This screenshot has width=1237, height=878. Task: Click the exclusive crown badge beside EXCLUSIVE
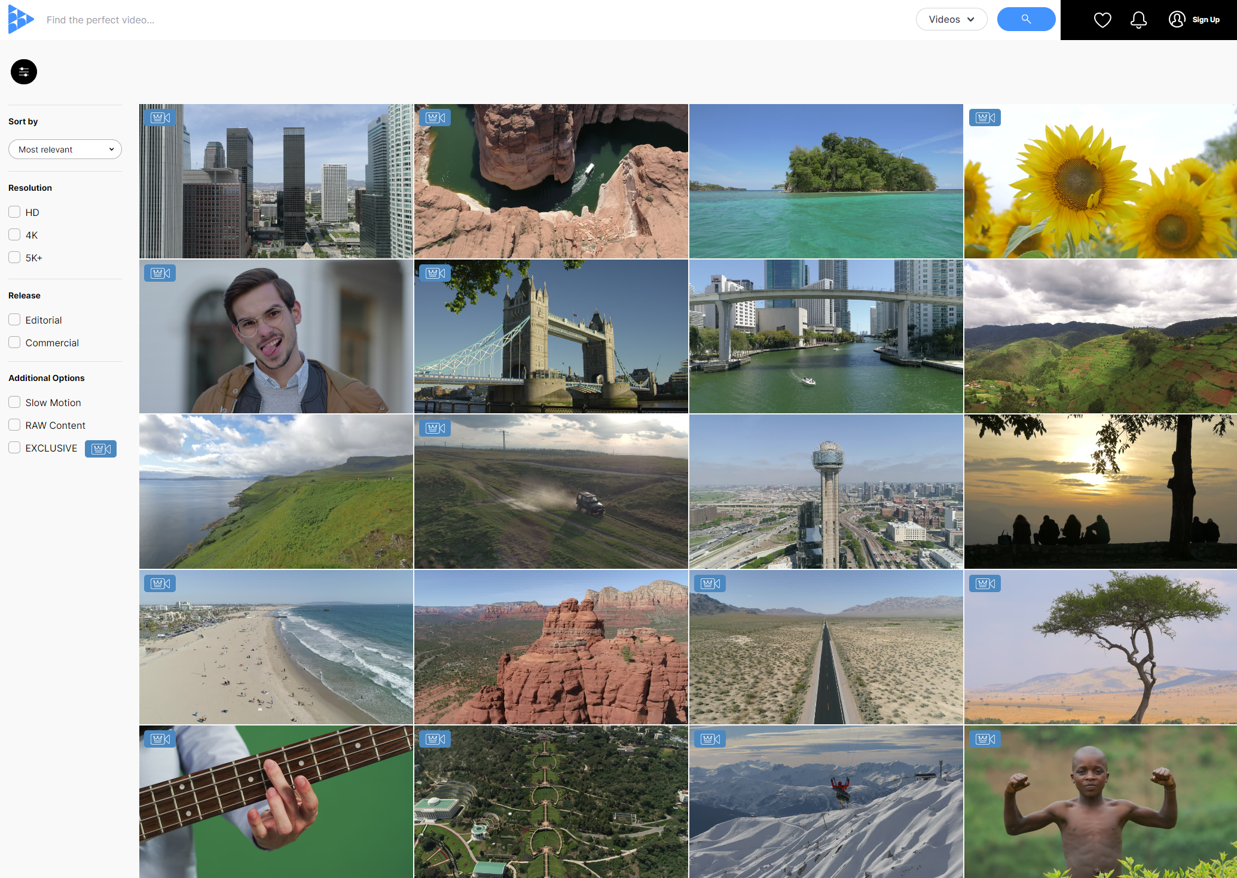pos(100,449)
